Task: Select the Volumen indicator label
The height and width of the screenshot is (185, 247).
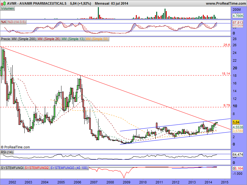Action: [7, 9]
